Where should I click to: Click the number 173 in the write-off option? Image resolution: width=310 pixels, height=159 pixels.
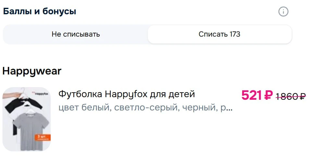[234, 34]
